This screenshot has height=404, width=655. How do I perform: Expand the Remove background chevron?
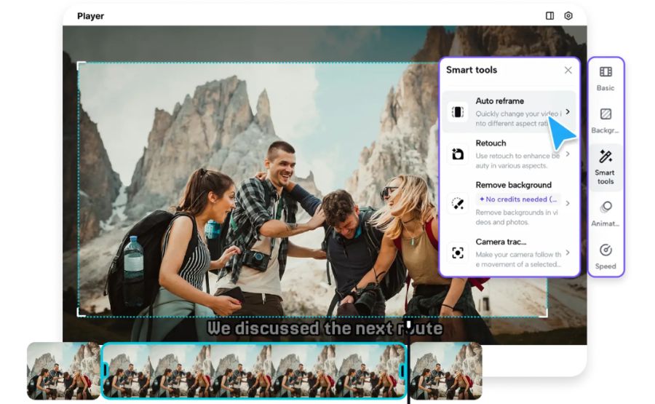(x=568, y=203)
